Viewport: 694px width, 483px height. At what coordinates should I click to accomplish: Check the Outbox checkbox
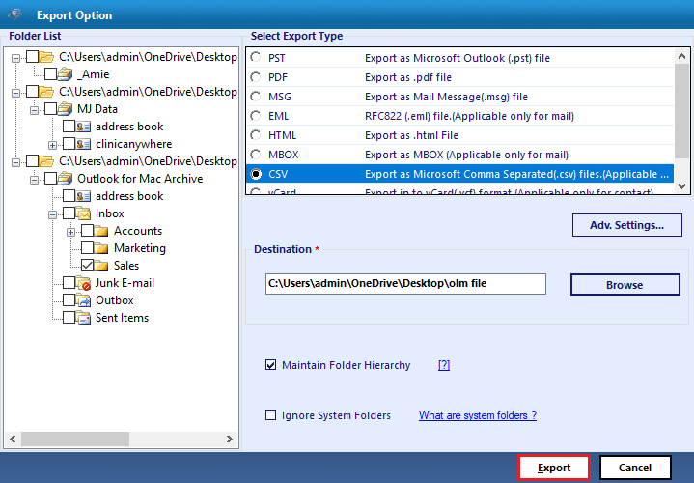[x=69, y=300]
